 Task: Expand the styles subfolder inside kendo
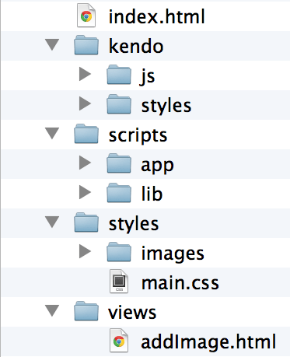tap(85, 103)
